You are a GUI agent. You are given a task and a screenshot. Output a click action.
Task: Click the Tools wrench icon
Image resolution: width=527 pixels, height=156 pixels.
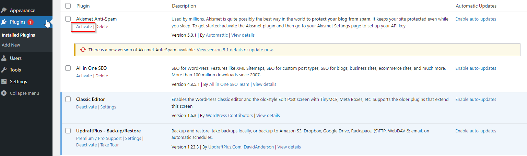[x=4, y=70]
